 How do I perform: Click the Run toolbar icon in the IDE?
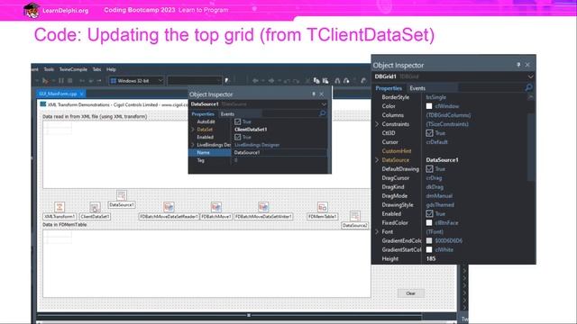[45, 80]
